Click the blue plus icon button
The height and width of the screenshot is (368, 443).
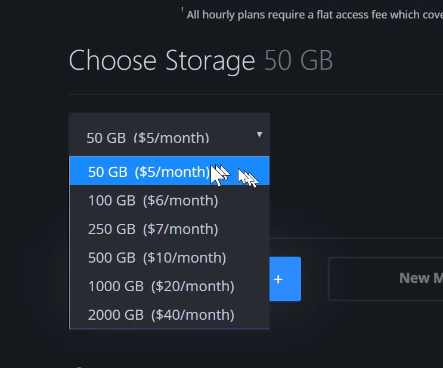click(285, 279)
